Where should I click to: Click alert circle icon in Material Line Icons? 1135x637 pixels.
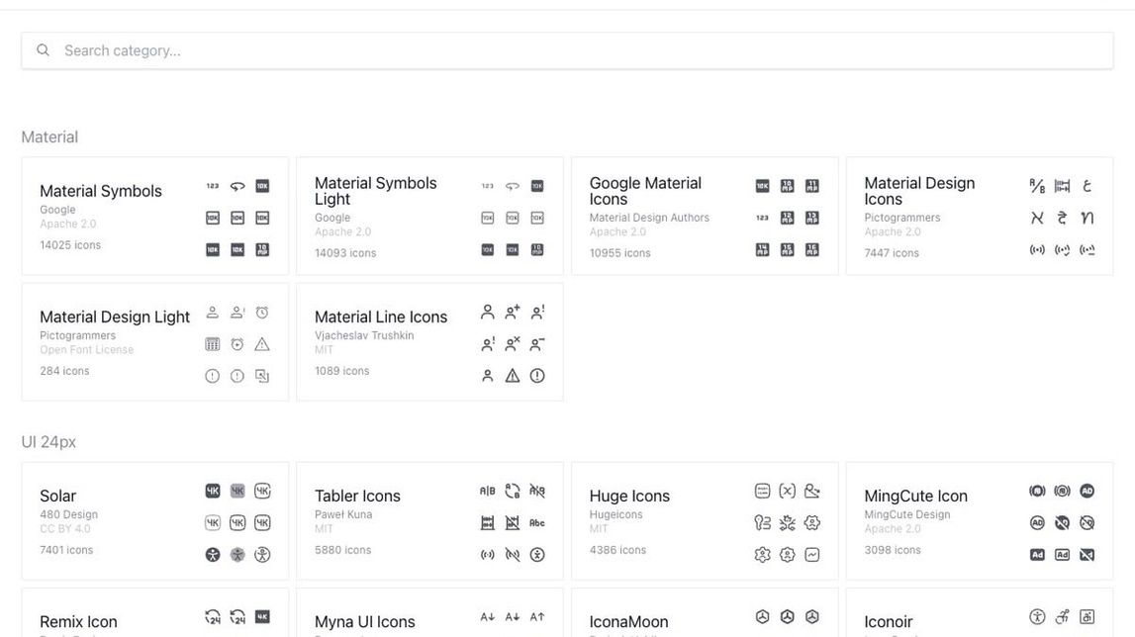537,376
